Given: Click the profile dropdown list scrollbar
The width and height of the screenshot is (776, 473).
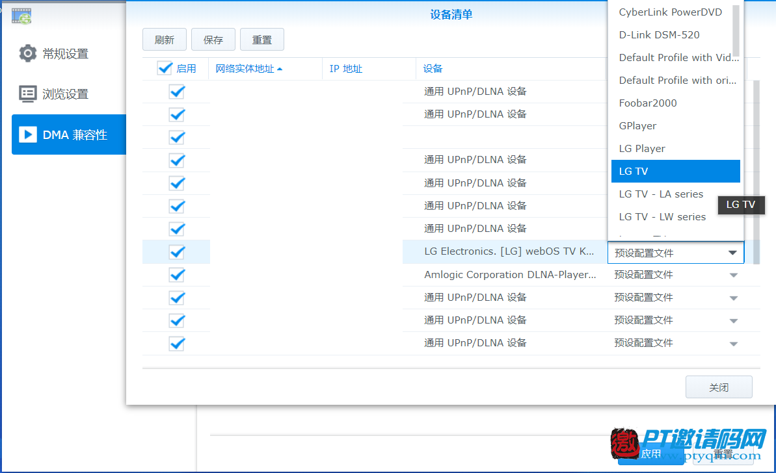Looking at the screenshot, I should tap(736, 31).
